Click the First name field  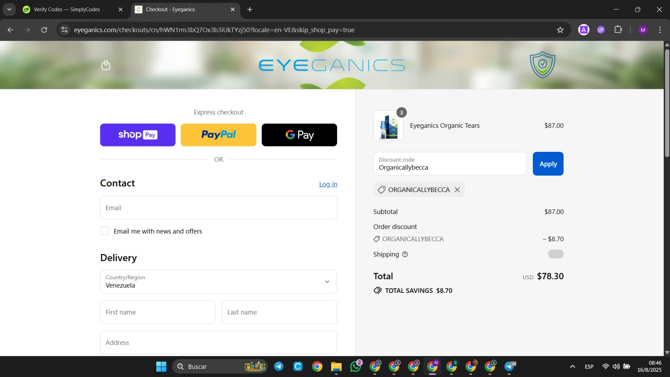(158, 312)
